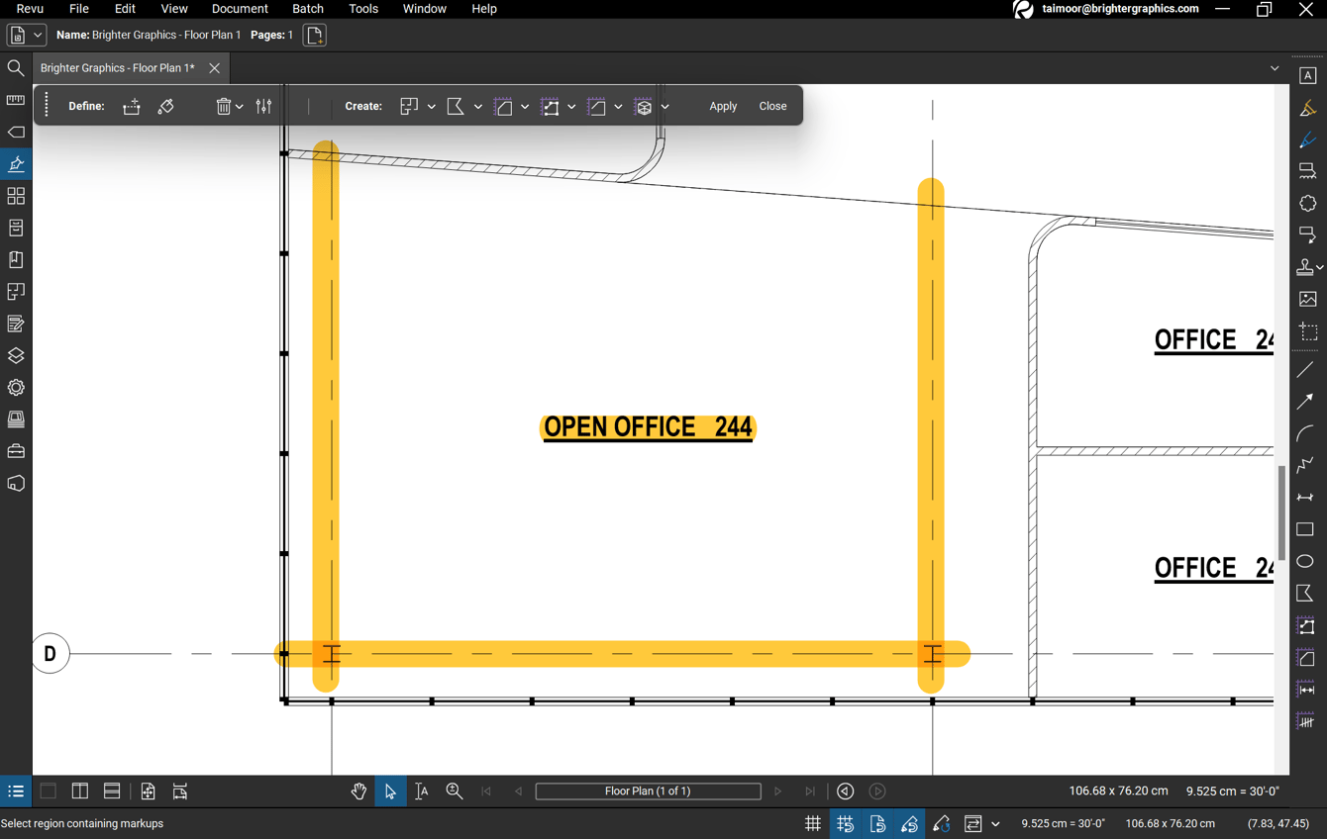Open the Zoom tool in the bottom toolbar

[455, 791]
